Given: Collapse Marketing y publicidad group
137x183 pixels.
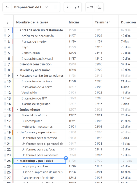Looking at the screenshot, I should tap(17, 161).
